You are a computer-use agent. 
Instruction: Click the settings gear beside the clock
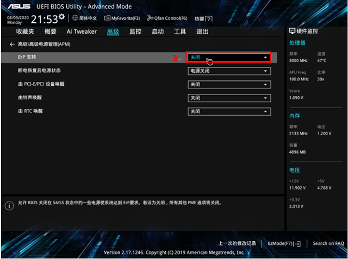click(x=61, y=17)
